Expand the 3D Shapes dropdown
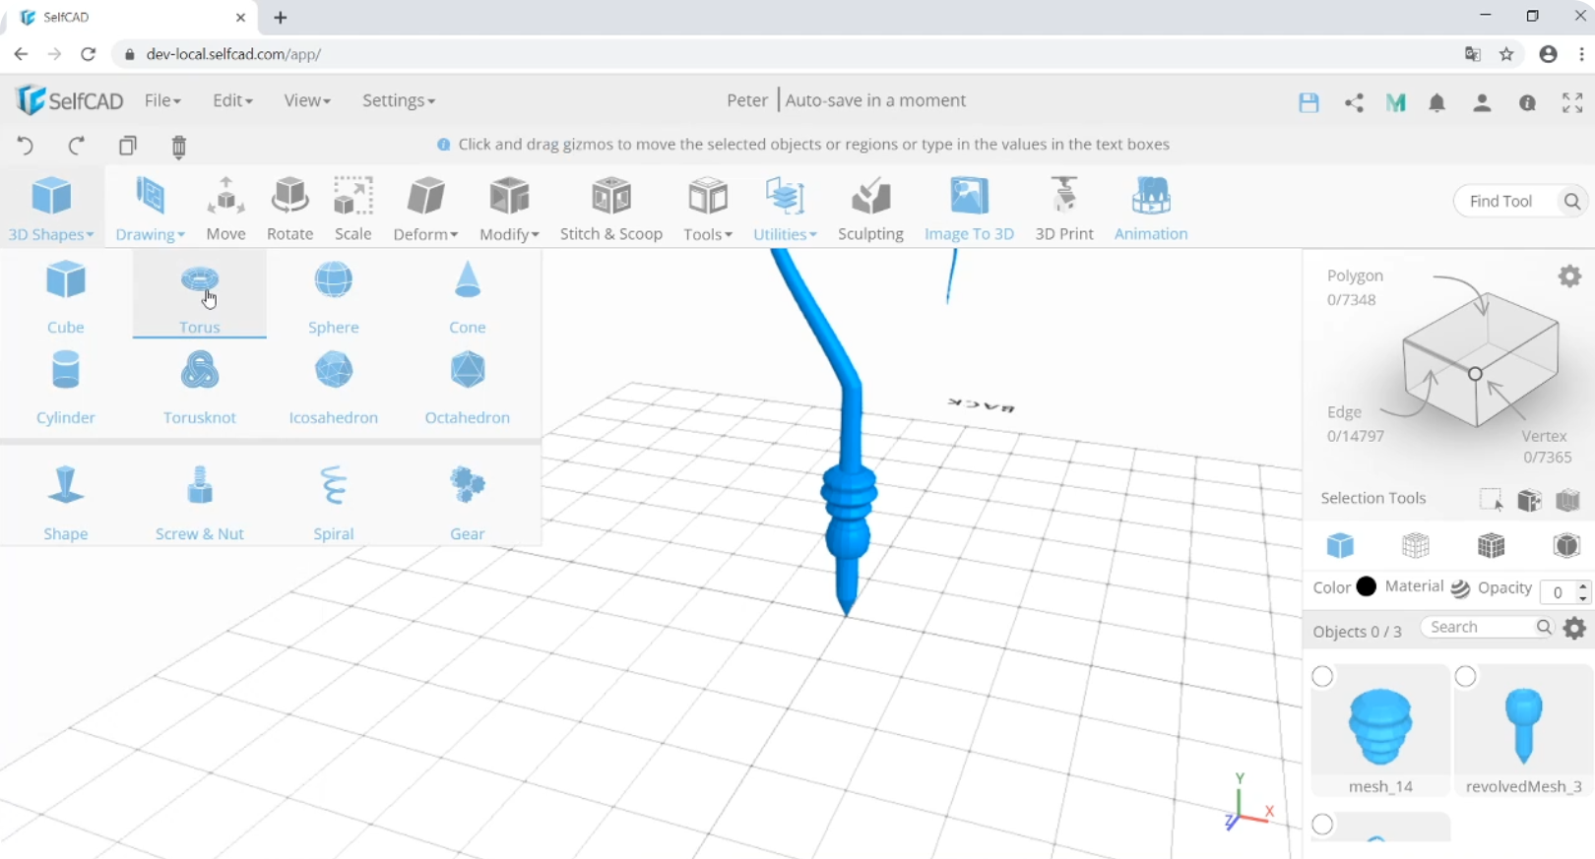Image resolution: width=1595 pixels, height=859 pixels. click(x=51, y=209)
